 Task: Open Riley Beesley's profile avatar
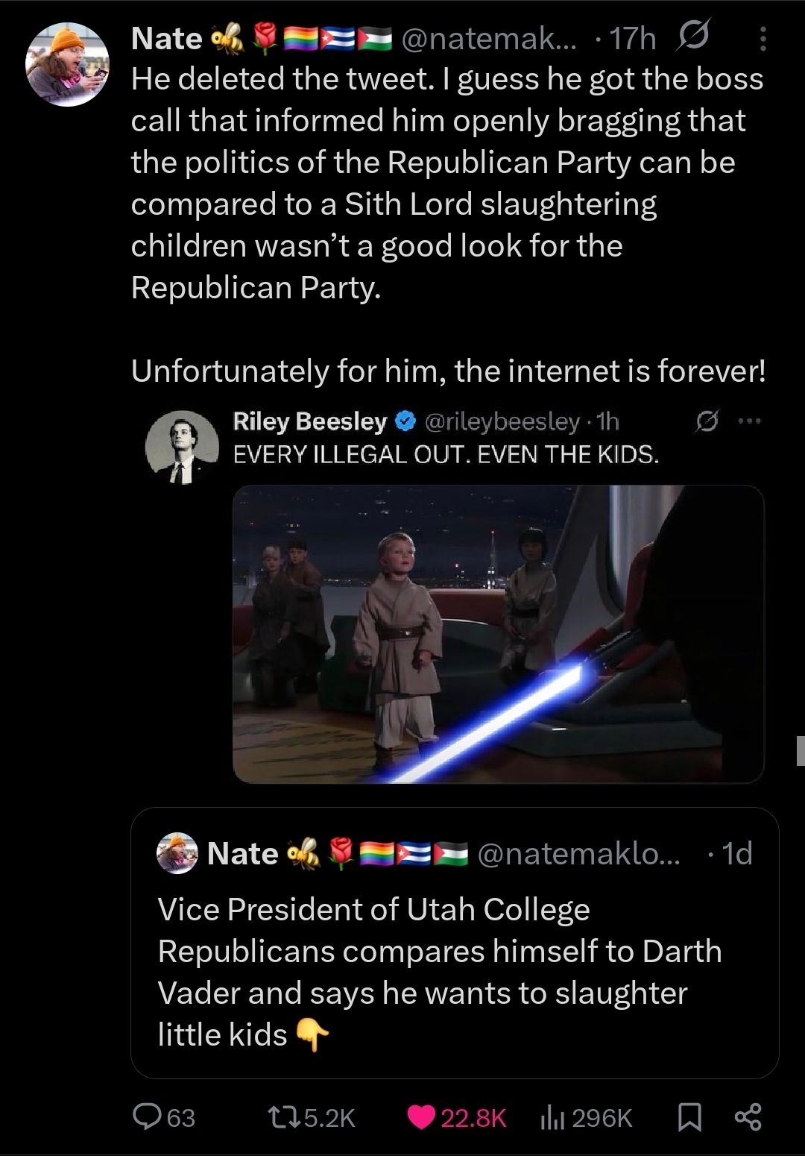182,446
